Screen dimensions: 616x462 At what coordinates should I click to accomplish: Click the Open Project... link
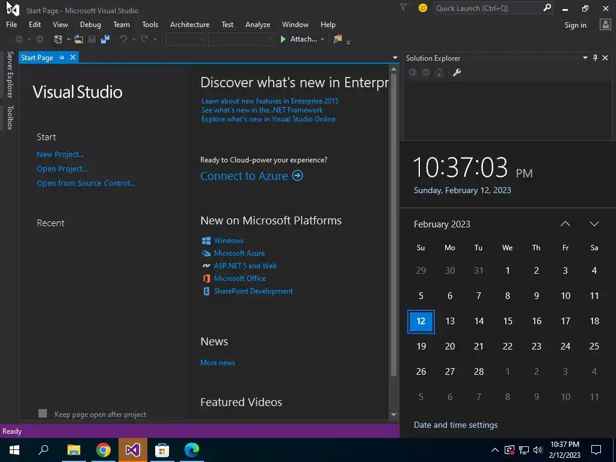[62, 169]
